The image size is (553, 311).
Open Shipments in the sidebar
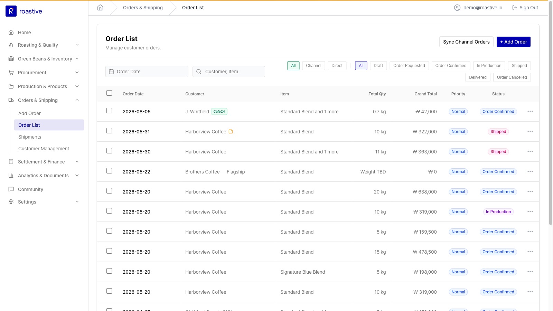(49, 137)
